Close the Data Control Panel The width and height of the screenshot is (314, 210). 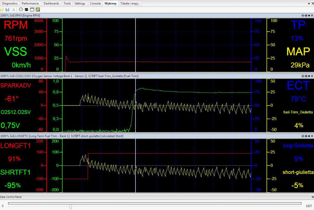(x=312, y=197)
